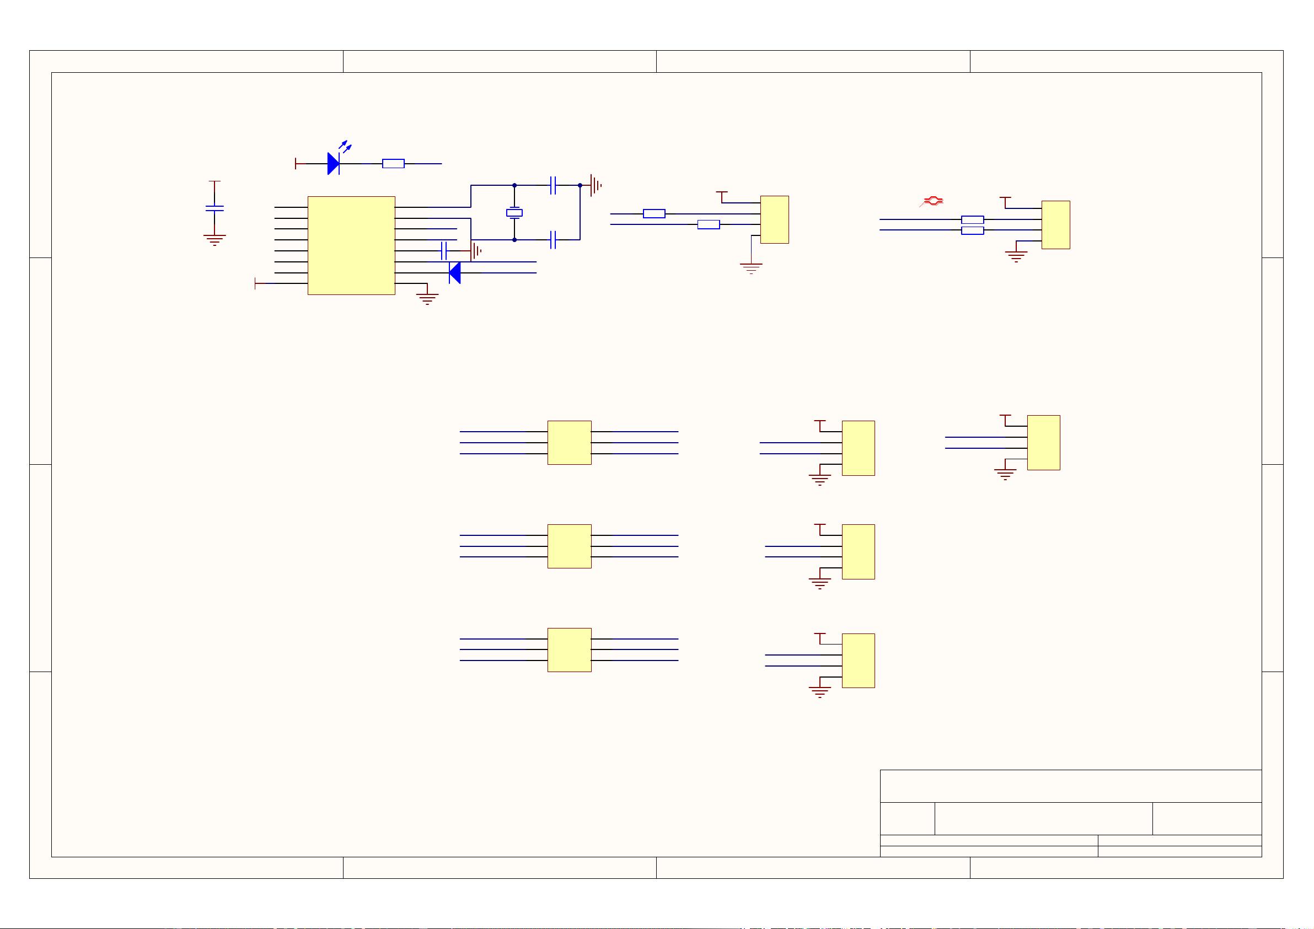This screenshot has height=929, width=1314.
Task: Click the resistor in series with the LED
Action: pos(393,164)
